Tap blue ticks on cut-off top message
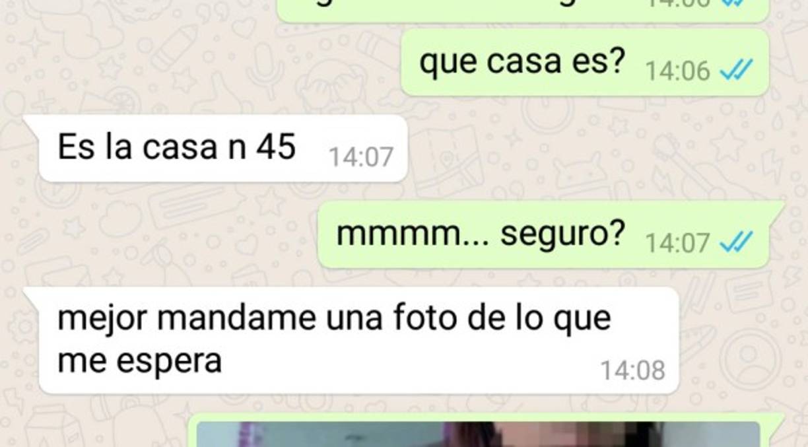This screenshot has width=808, height=447. [x=735, y=3]
